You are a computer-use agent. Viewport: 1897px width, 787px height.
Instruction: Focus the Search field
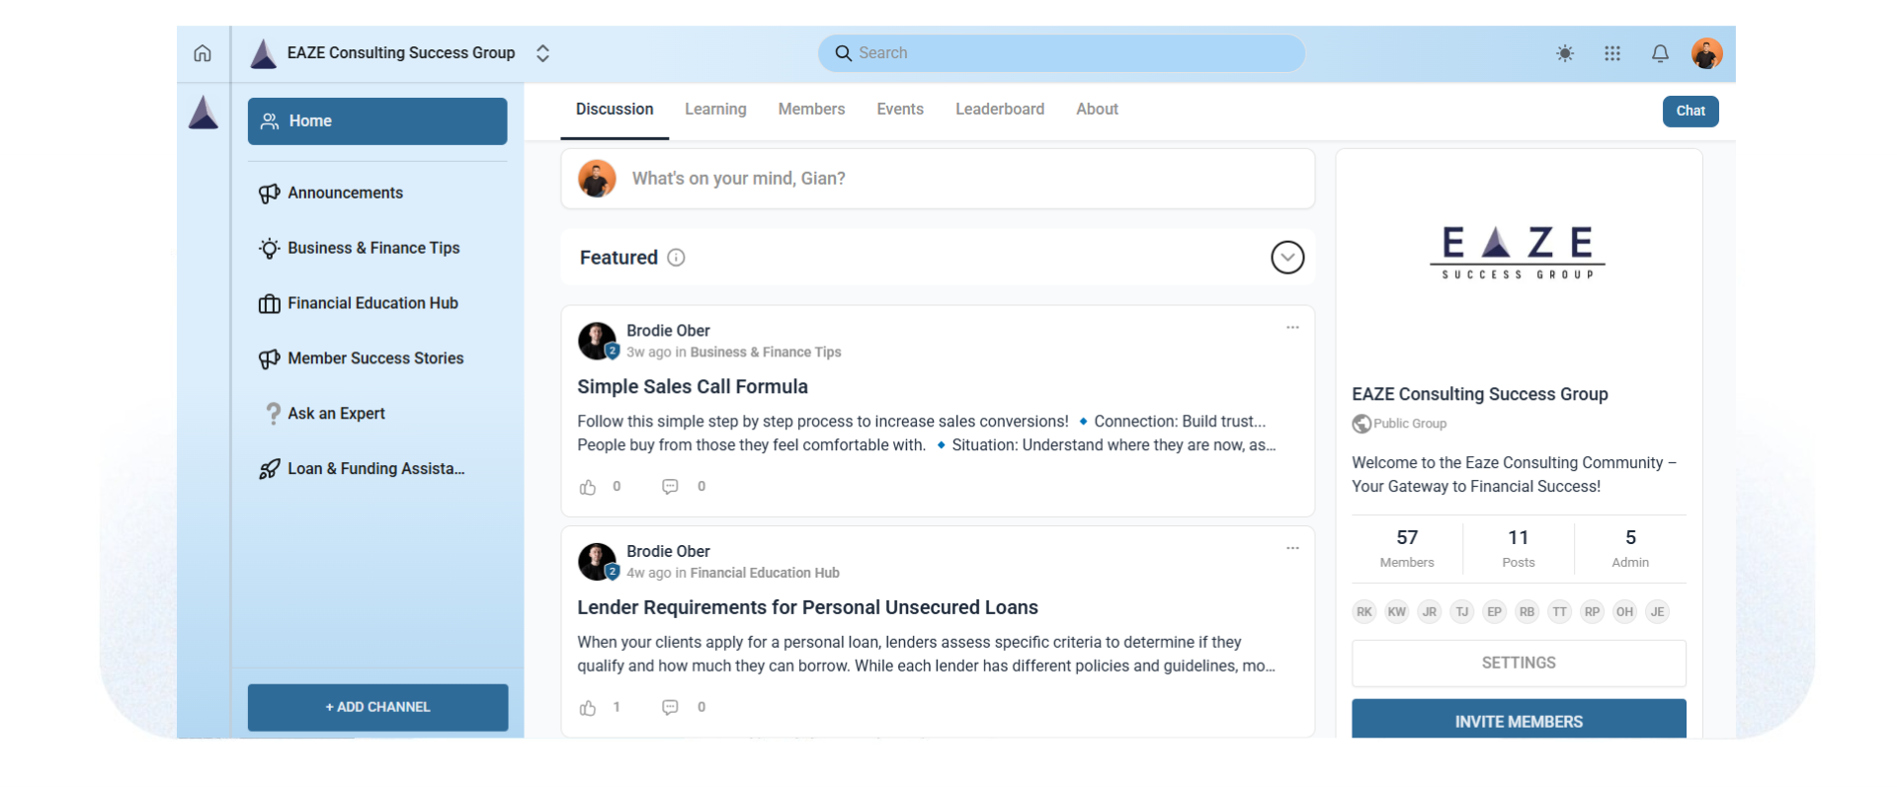coord(1061,53)
